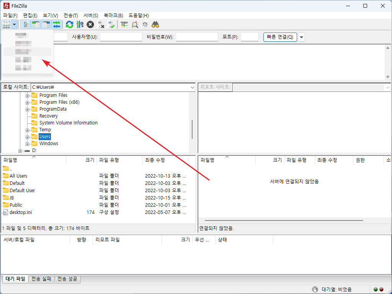
Task: Expand the Windows folder node
Action: coord(27,144)
